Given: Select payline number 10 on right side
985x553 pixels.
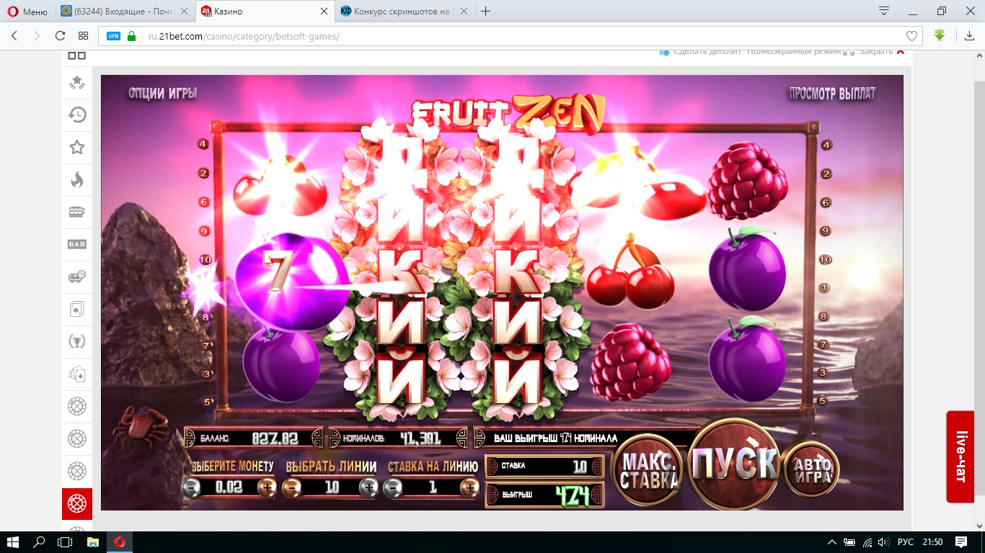Looking at the screenshot, I should point(826,259).
